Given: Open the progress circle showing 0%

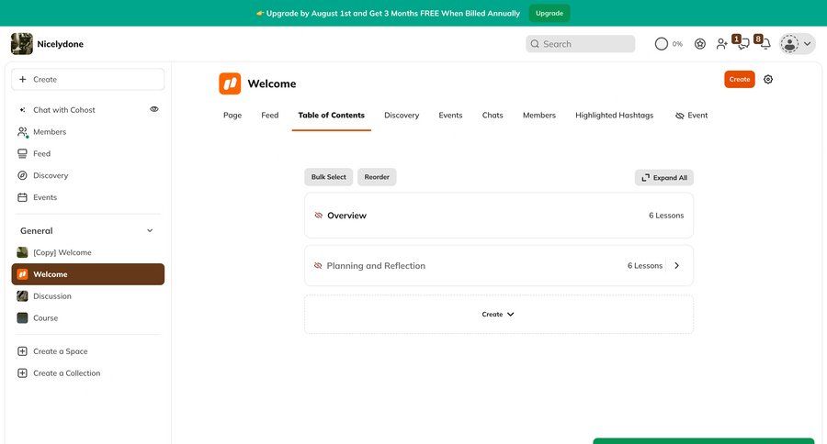Looking at the screenshot, I should point(662,44).
